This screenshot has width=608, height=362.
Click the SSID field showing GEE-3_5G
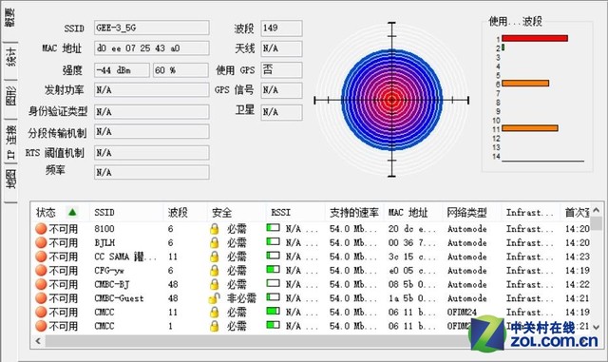(x=152, y=28)
